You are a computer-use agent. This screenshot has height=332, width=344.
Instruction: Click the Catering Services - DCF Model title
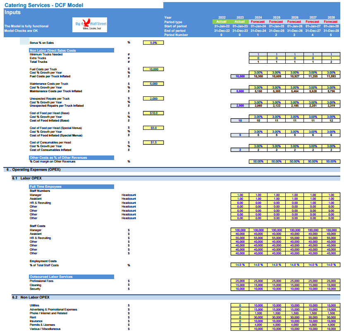point(43,5)
